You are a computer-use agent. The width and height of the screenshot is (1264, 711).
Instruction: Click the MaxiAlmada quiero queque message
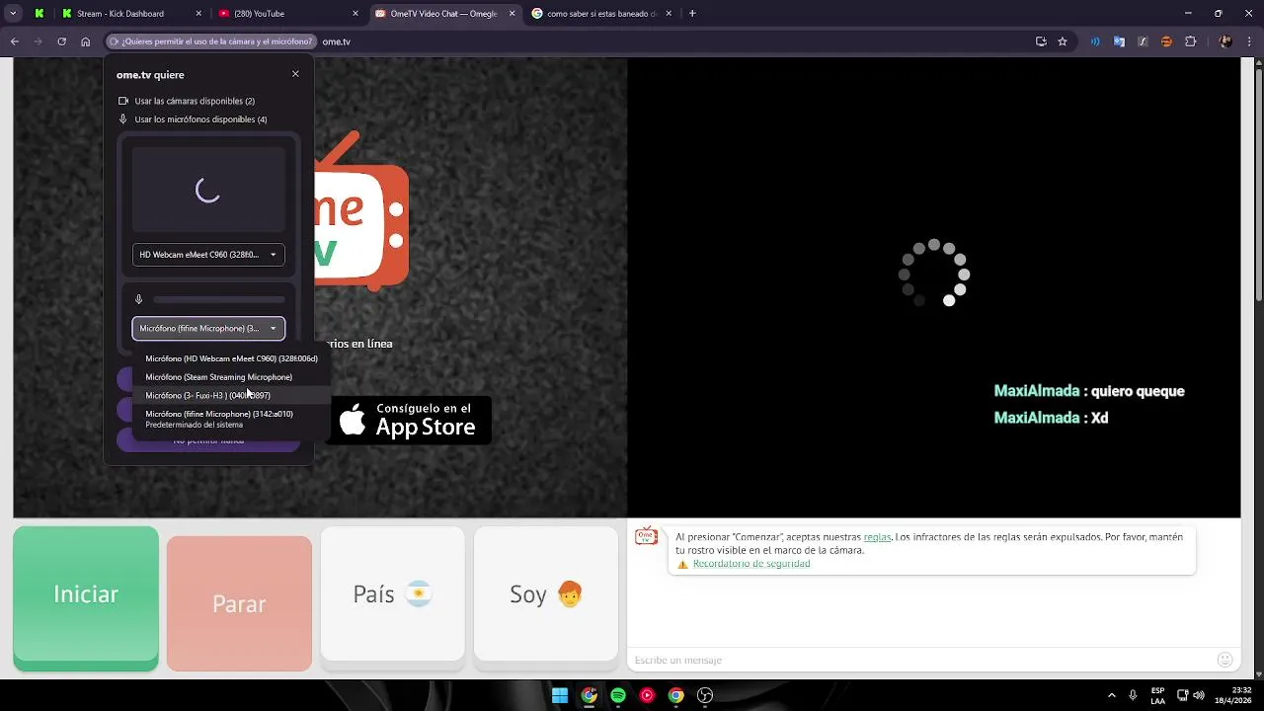1089,391
